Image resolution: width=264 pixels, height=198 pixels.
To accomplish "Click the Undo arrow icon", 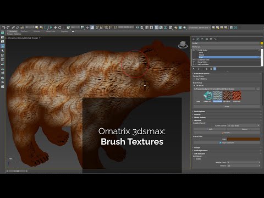I will (x=4, y=28).
